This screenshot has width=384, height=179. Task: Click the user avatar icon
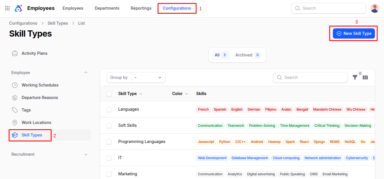point(375,8)
